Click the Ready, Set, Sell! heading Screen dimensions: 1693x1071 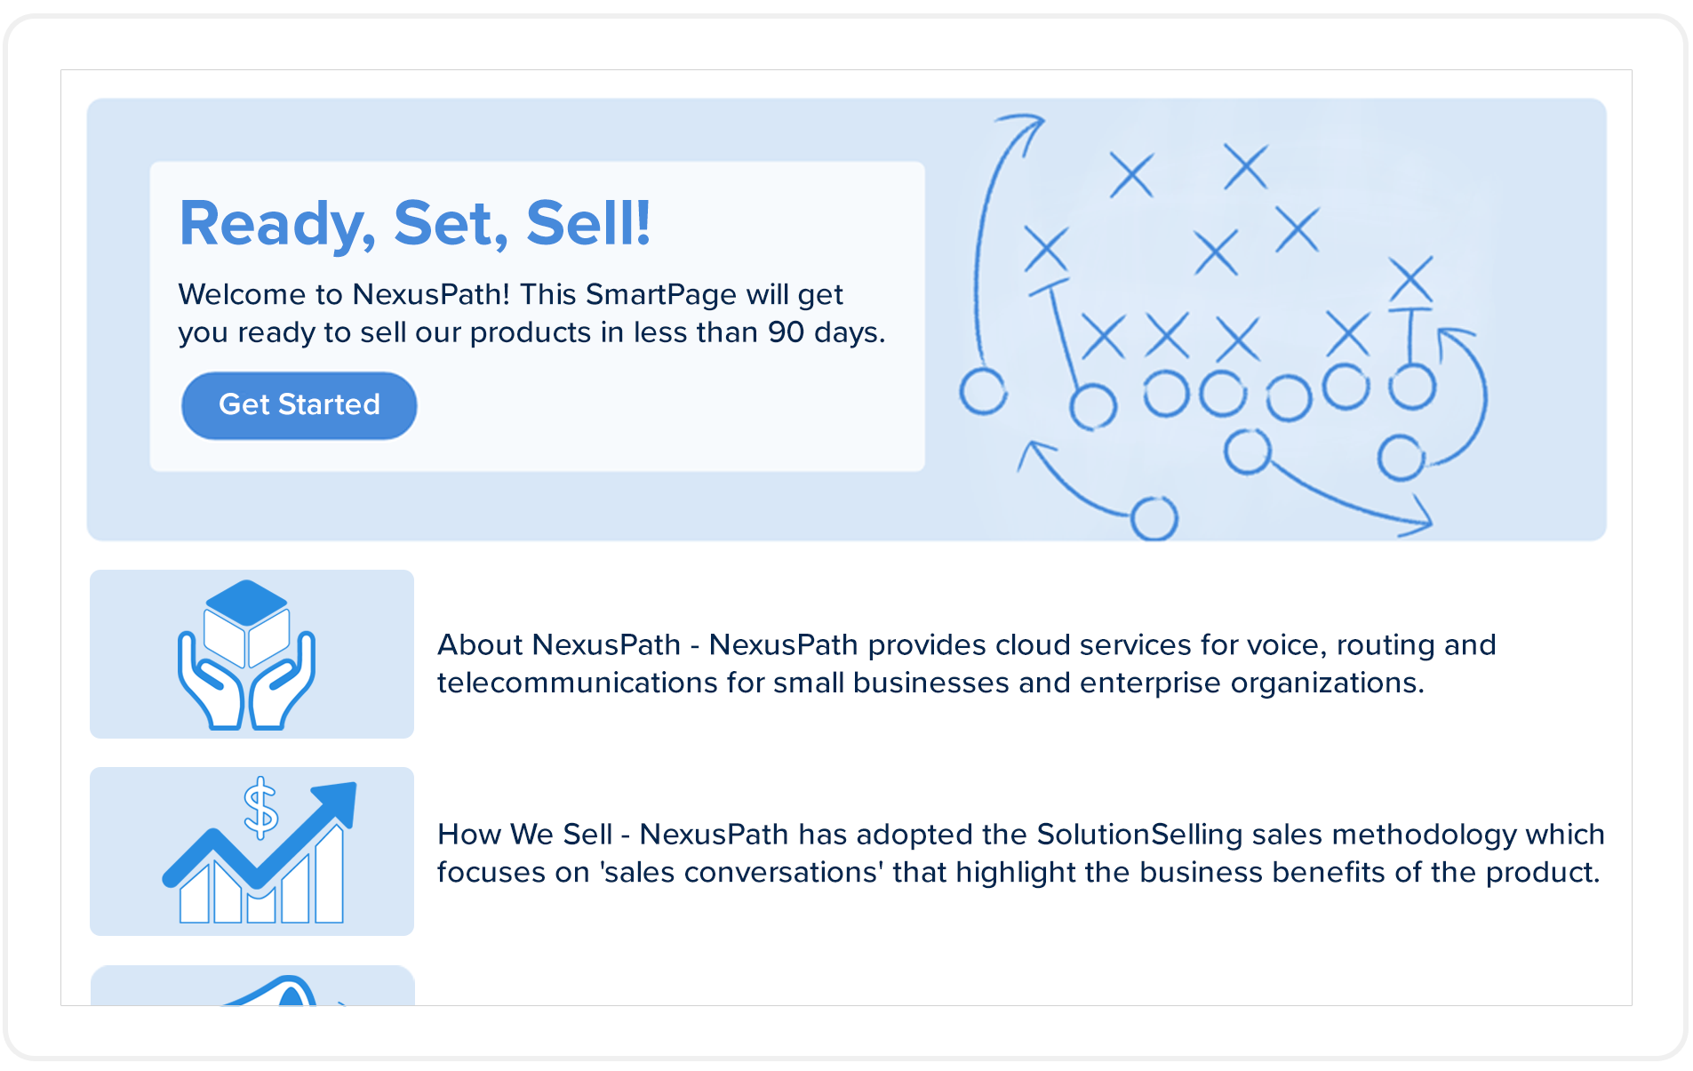415,223
